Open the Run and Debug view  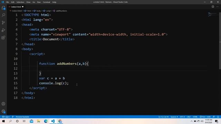tap(3, 30)
